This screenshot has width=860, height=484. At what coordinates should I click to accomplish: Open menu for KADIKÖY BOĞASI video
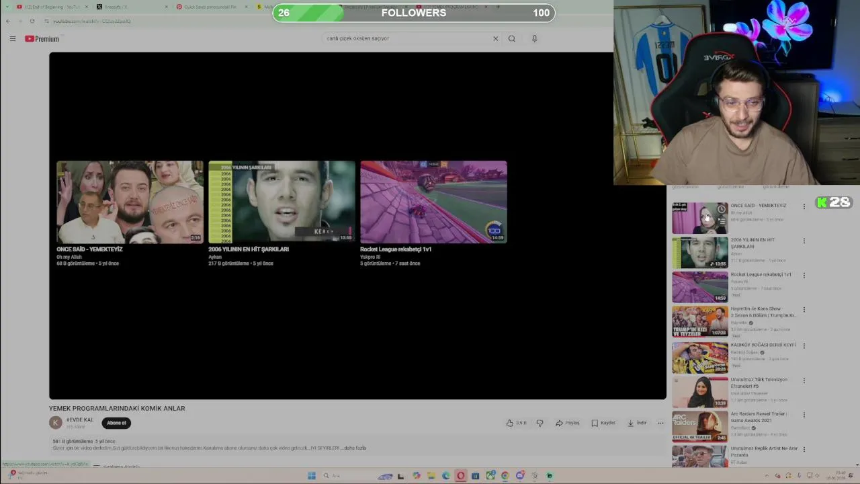coord(804,346)
